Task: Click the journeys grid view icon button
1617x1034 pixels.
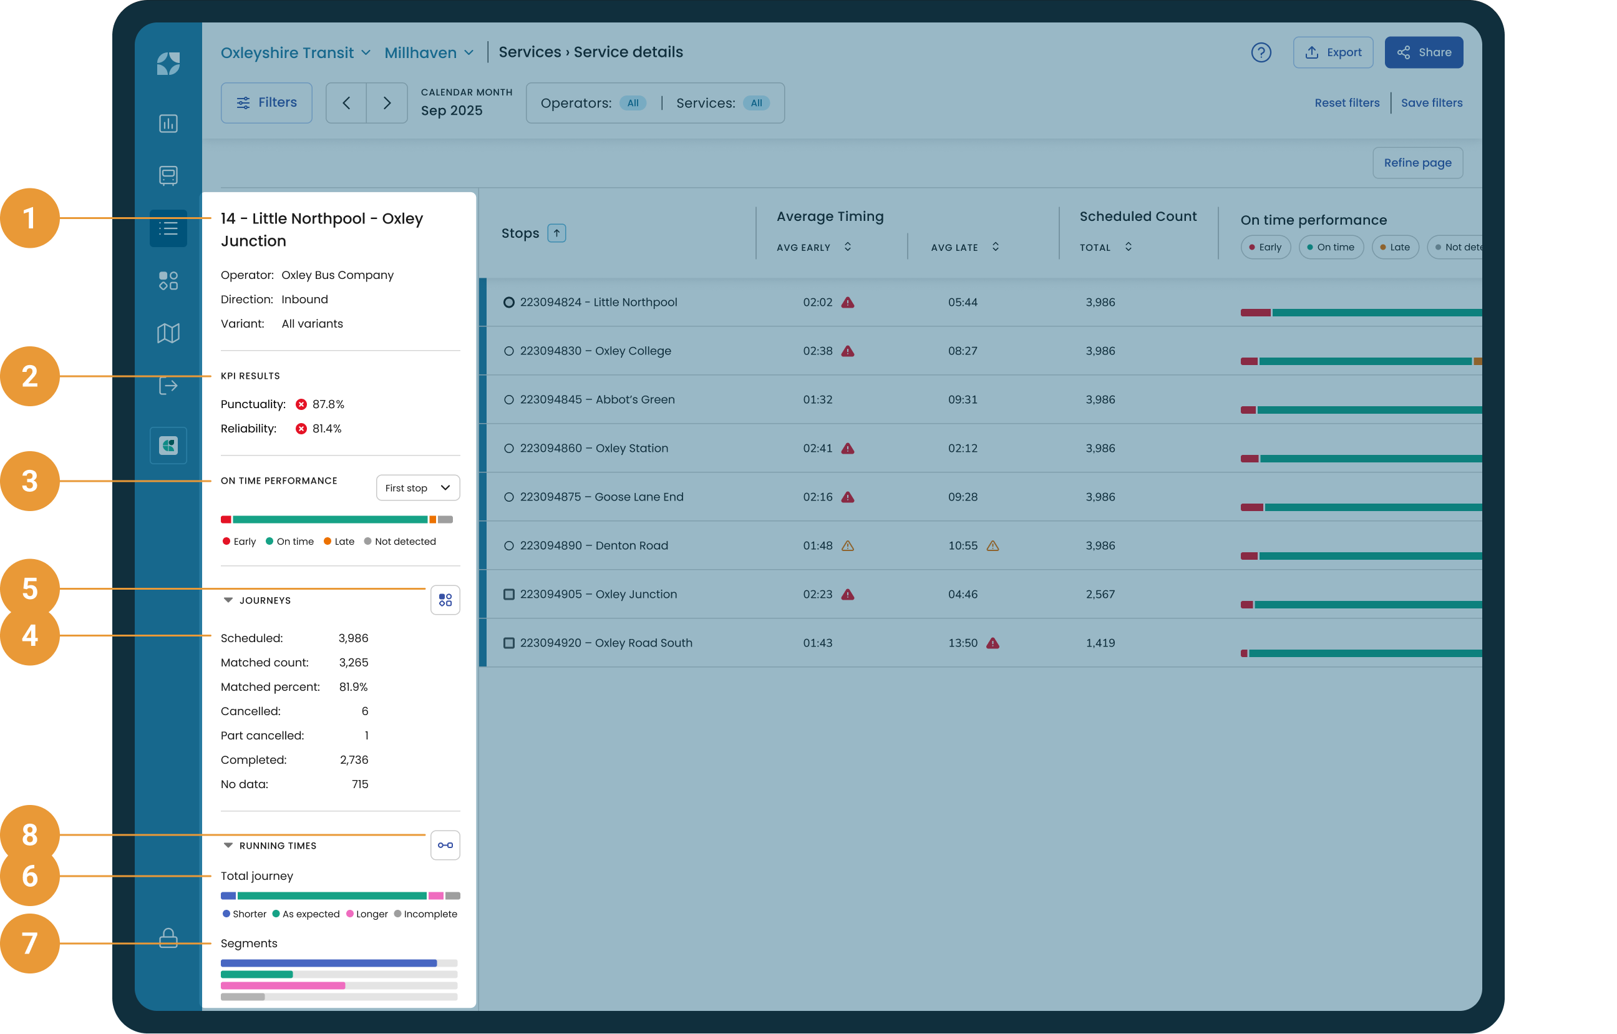Action: click(x=445, y=600)
